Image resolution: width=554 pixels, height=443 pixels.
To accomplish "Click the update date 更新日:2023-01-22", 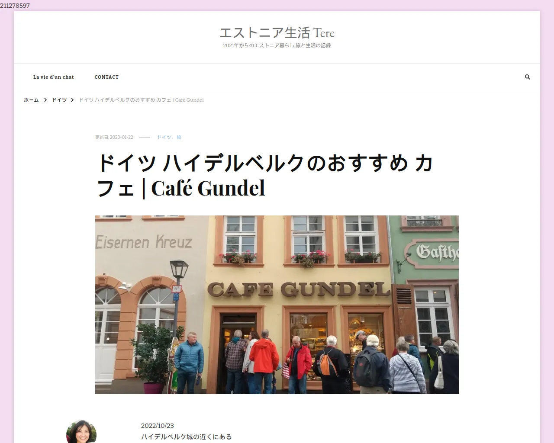I will coord(114,137).
